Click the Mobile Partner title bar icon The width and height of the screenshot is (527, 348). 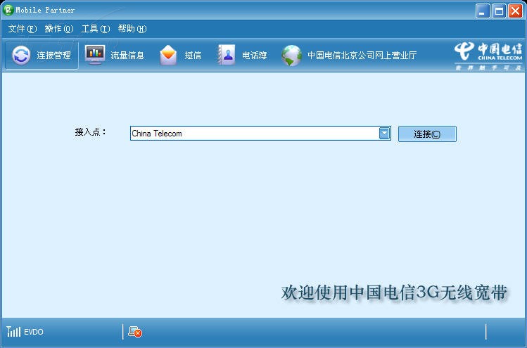(x=9, y=10)
